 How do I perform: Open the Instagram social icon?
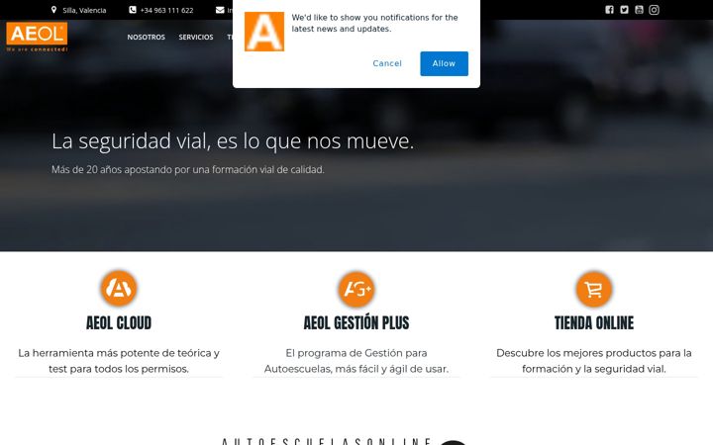click(x=654, y=10)
